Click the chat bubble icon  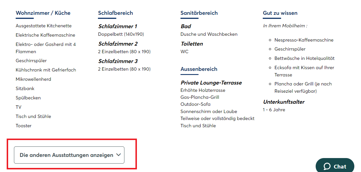click(327, 166)
